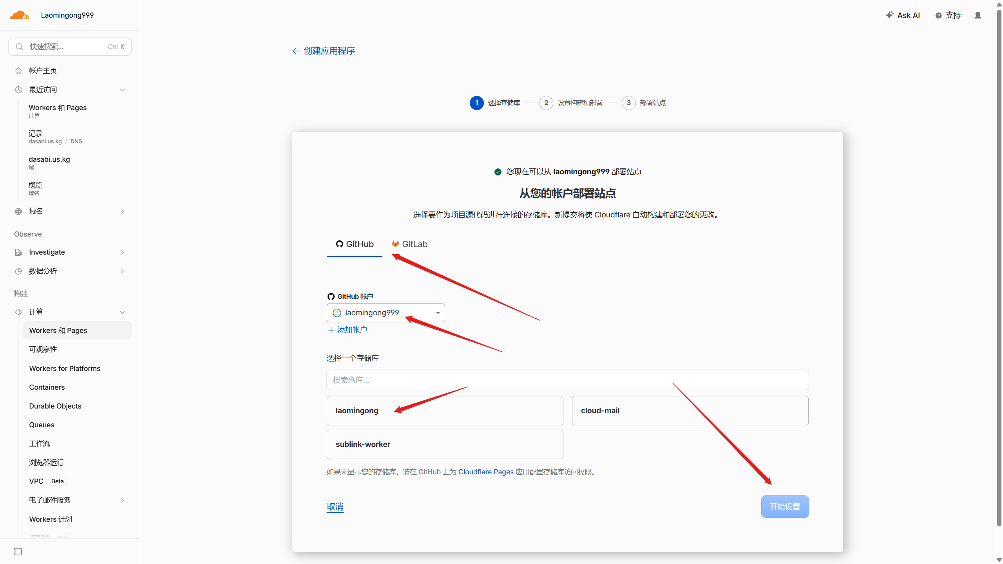Switch to the GitLab tab

(x=409, y=244)
